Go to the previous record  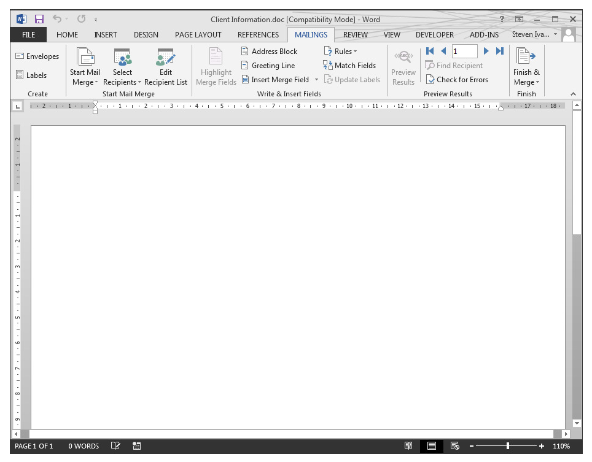click(443, 51)
